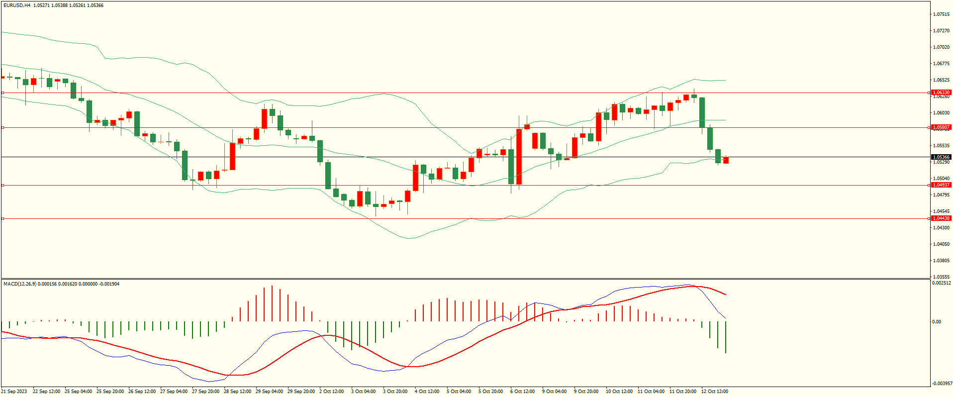Screen dimensions: 953x397
Task: Select the red 1.05807 price level tag
Action: [x=941, y=127]
